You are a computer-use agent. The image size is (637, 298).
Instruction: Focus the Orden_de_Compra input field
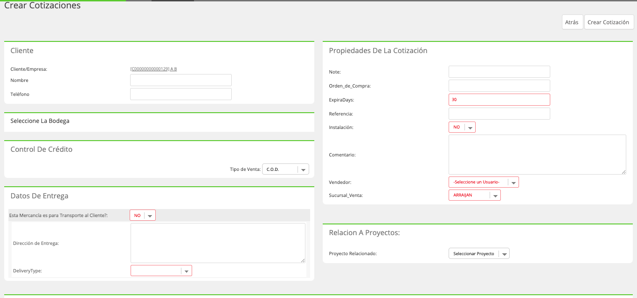click(x=499, y=86)
